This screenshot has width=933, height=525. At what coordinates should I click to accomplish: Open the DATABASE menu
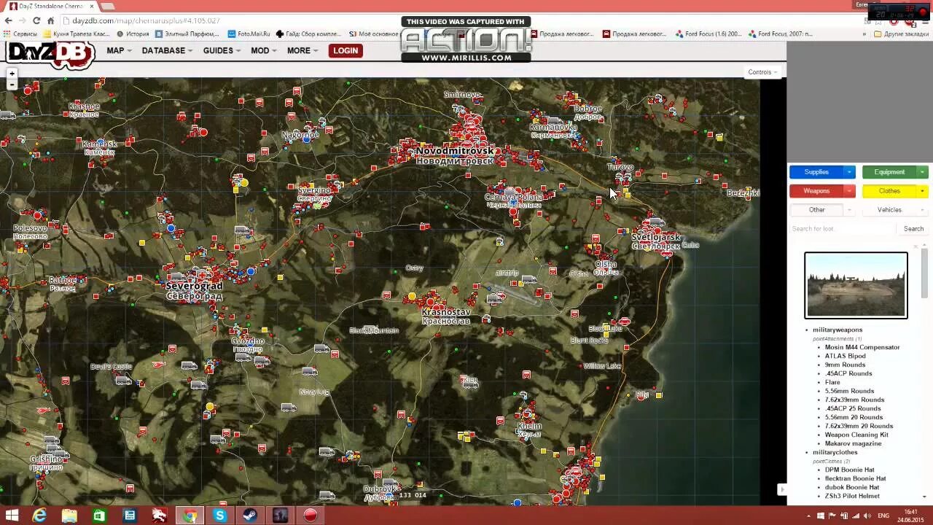click(x=167, y=51)
